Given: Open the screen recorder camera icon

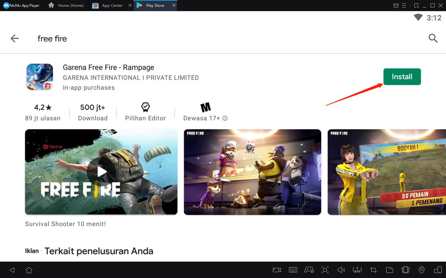Looking at the screenshot, I should point(277,270).
